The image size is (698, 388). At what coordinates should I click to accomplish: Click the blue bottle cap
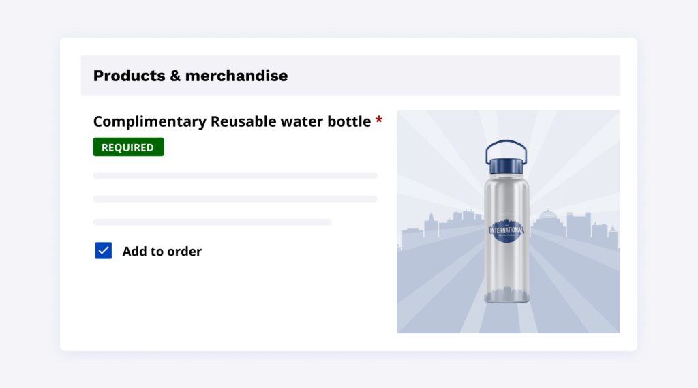click(x=506, y=166)
